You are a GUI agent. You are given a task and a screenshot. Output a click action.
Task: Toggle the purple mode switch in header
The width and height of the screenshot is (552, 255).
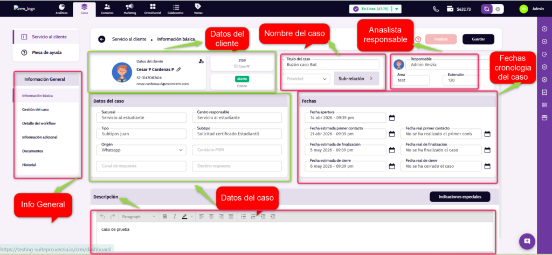click(492, 9)
